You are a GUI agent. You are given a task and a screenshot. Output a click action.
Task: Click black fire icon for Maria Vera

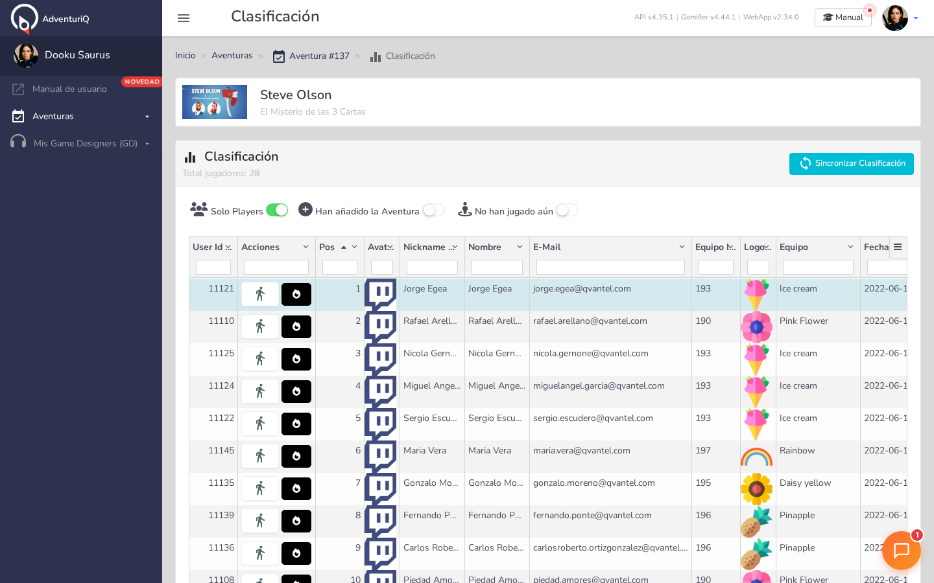coord(296,456)
